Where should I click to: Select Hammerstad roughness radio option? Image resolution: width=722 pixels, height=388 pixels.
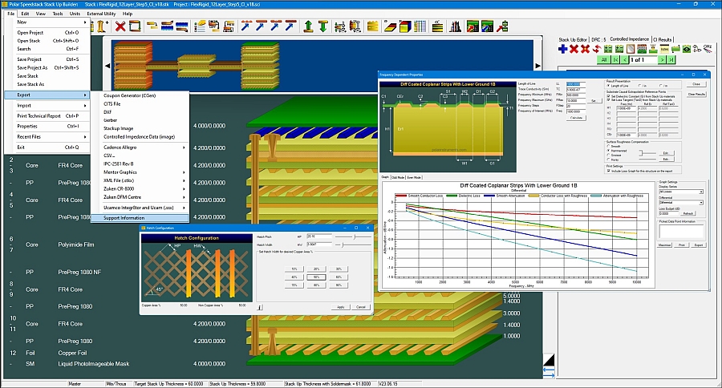[608, 151]
